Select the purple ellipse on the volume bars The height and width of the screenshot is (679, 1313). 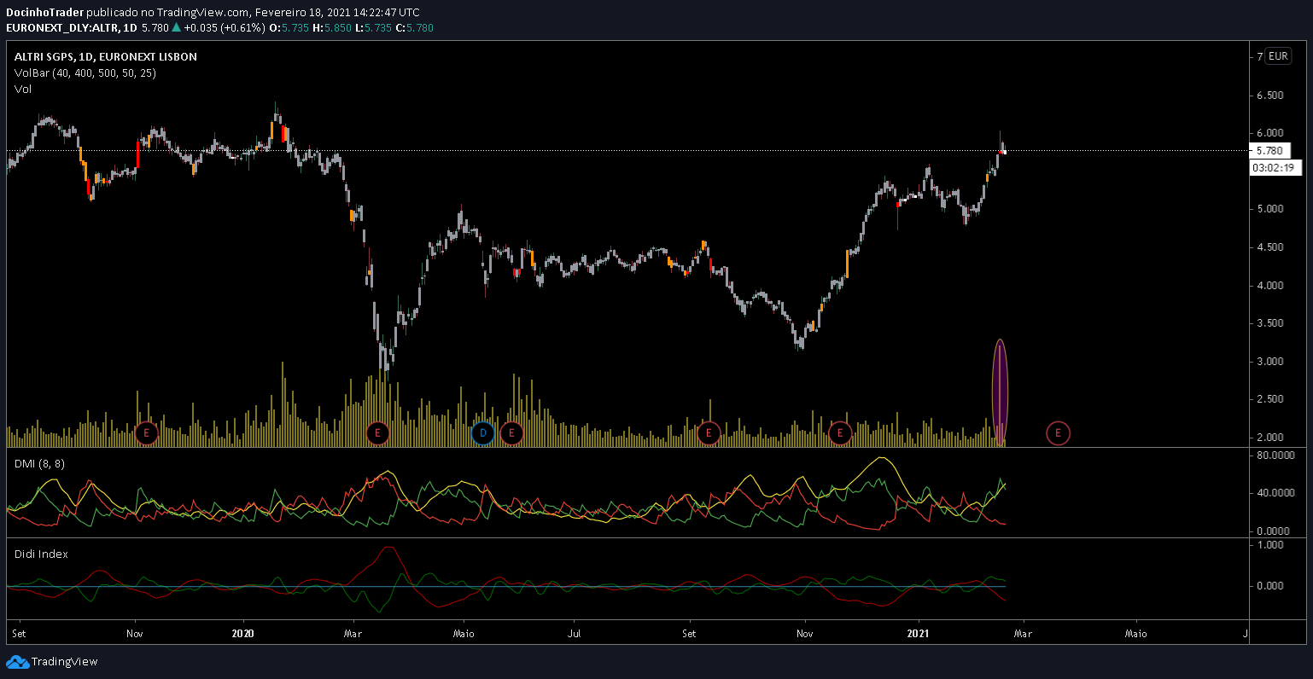coord(1000,392)
